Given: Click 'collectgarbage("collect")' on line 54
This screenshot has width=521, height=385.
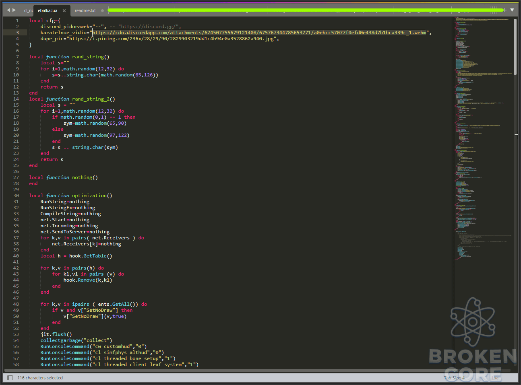Looking at the screenshot, I should (76, 340).
